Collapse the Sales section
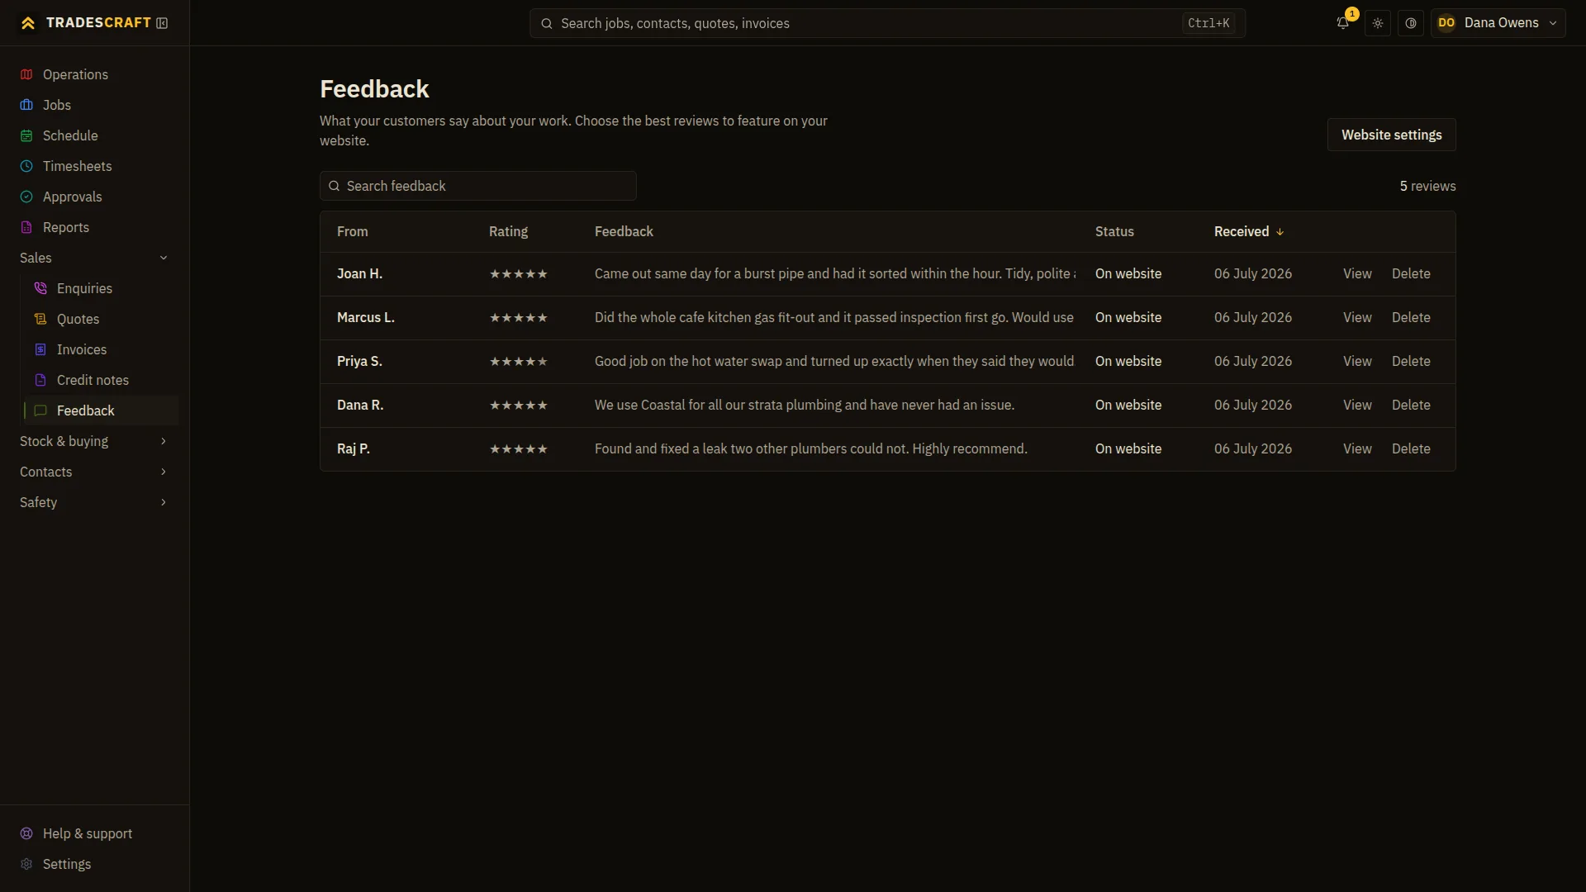1586x892 pixels. [x=95, y=258]
